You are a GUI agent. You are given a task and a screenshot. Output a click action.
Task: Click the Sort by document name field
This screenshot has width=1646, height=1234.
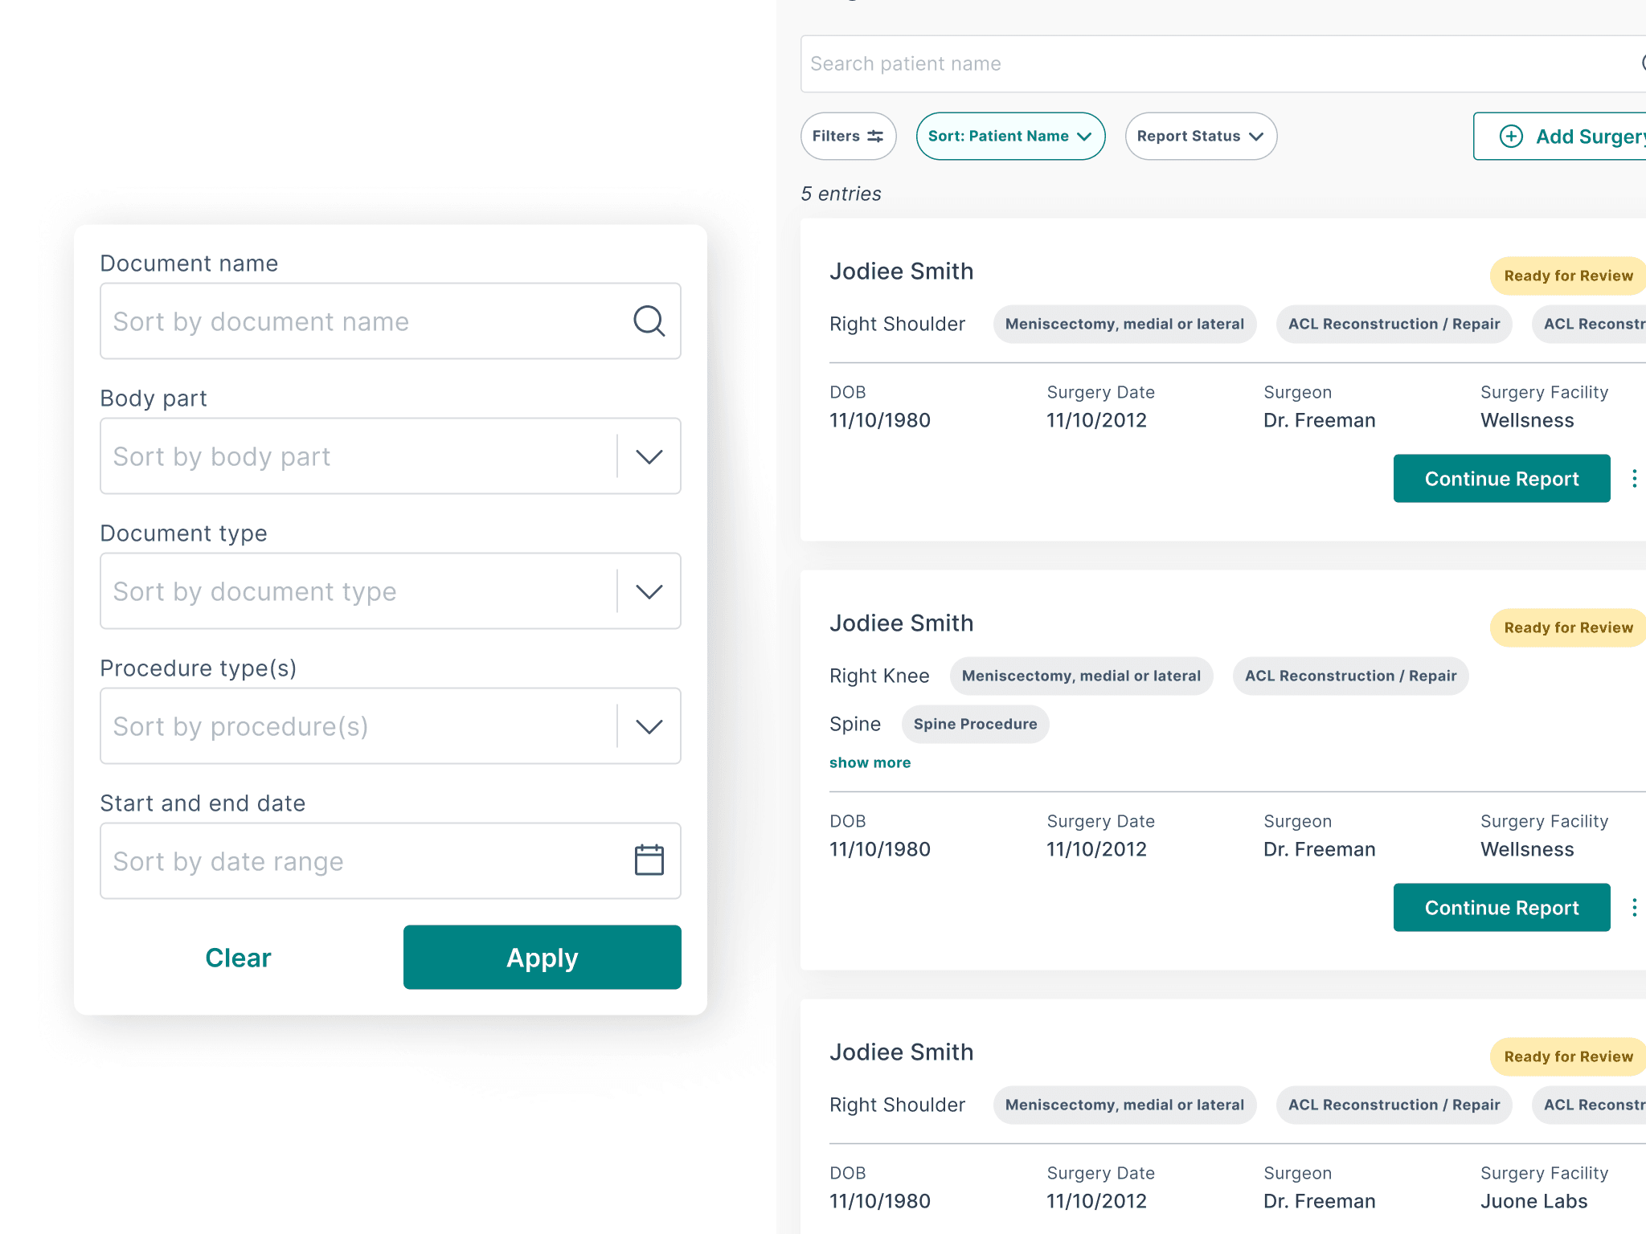click(x=362, y=321)
